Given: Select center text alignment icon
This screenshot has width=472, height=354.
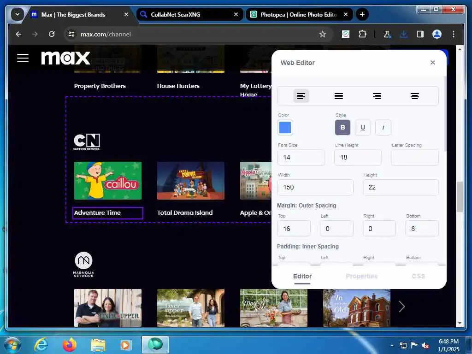Looking at the screenshot, I should 415,96.
